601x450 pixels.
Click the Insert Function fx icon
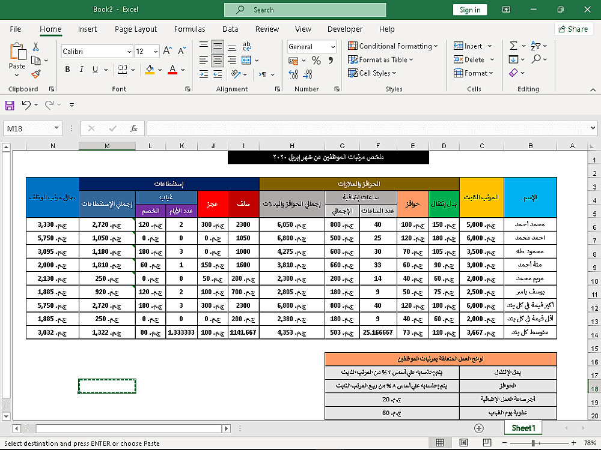(134, 128)
